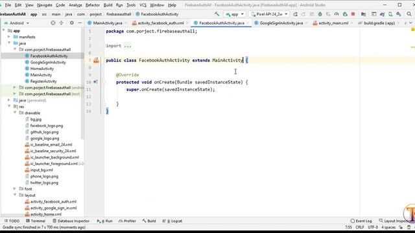This screenshot has width=415, height=233.
Task: Open the Pixel API 24_2w device dropdown
Action: click(x=269, y=14)
